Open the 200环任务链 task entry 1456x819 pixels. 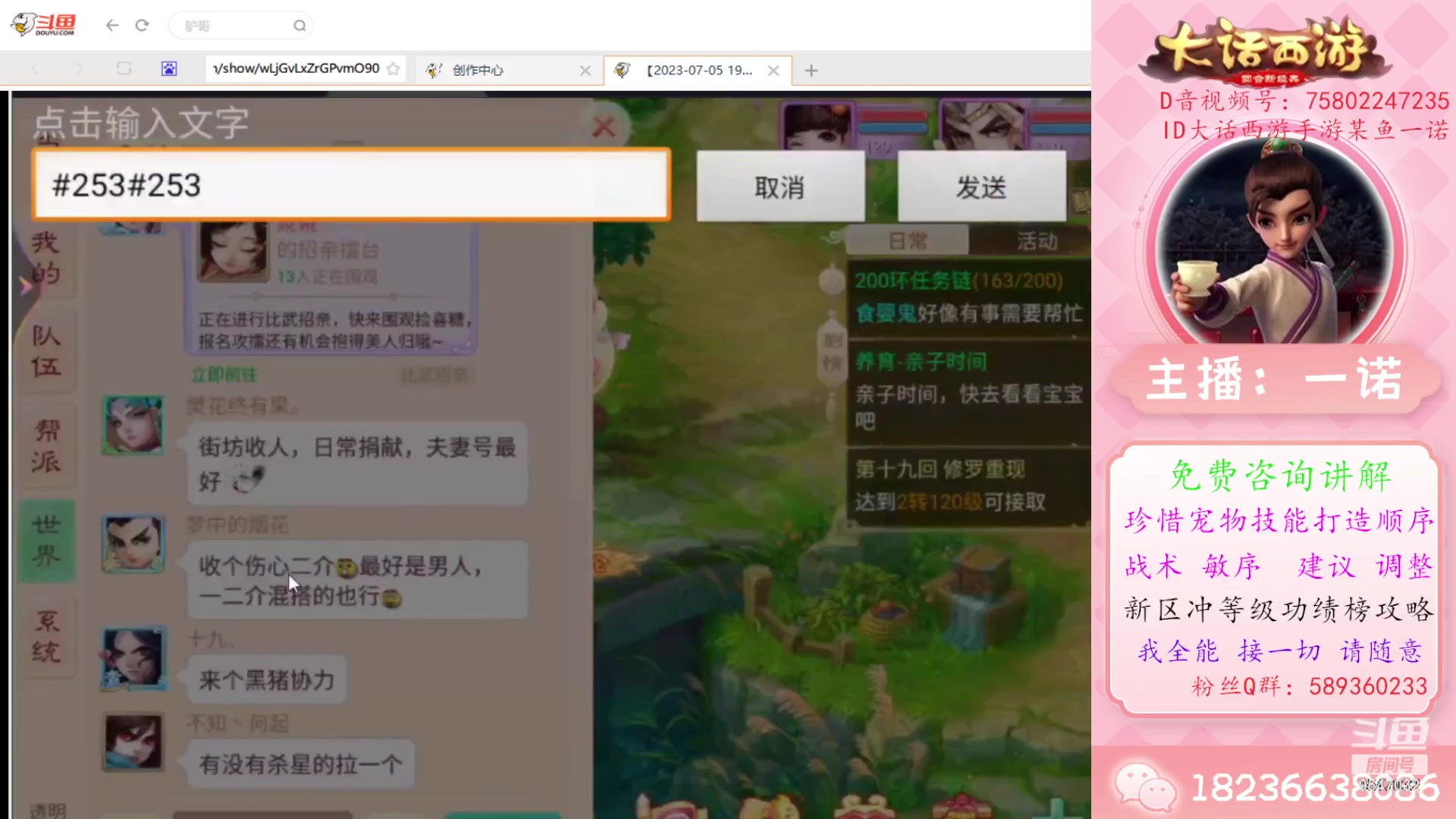[969, 297]
